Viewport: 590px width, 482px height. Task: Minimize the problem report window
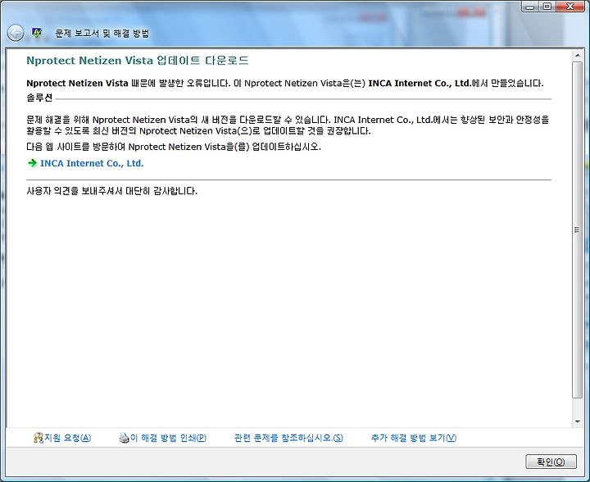point(530,6)
